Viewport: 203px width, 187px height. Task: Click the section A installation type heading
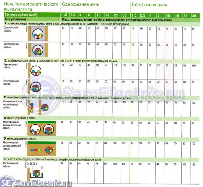67,24
